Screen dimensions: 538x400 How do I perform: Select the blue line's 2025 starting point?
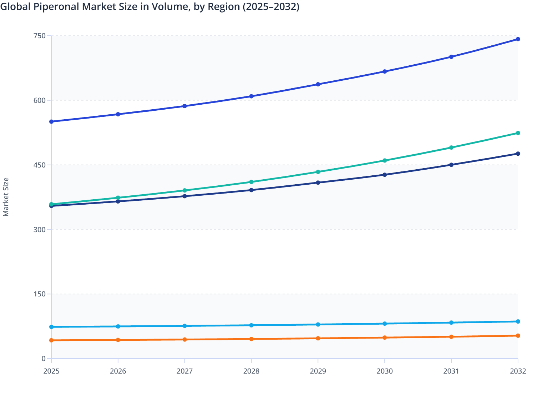pos(51,122)
